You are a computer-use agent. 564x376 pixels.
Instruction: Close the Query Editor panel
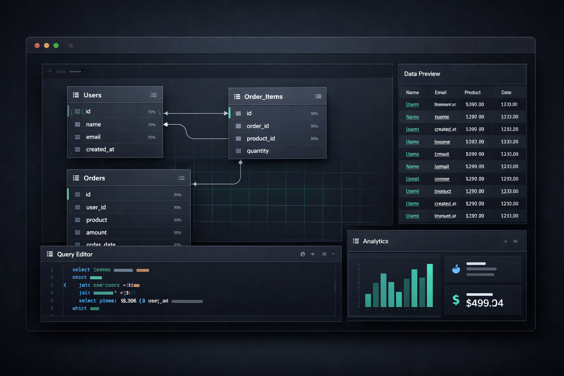click(x=333, y=254)
